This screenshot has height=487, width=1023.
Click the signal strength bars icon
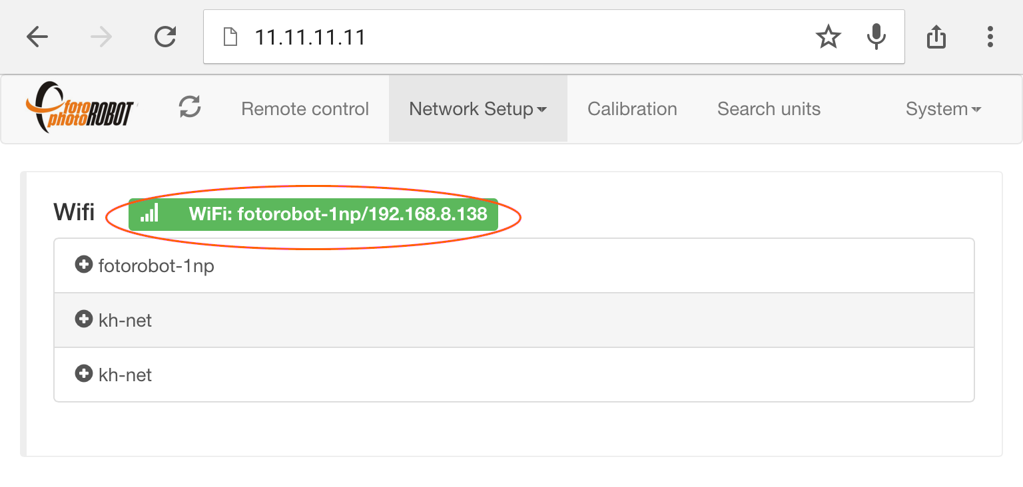tap(150, 213)
